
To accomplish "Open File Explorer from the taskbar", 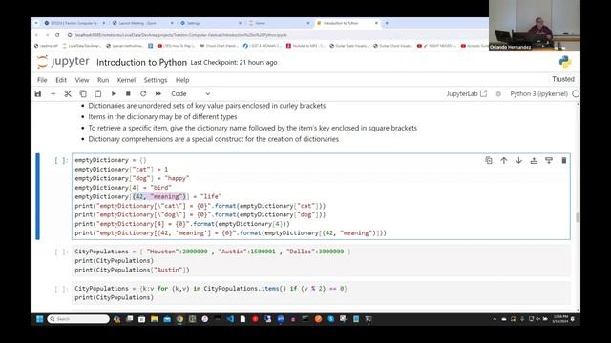I will click(155, 319).
